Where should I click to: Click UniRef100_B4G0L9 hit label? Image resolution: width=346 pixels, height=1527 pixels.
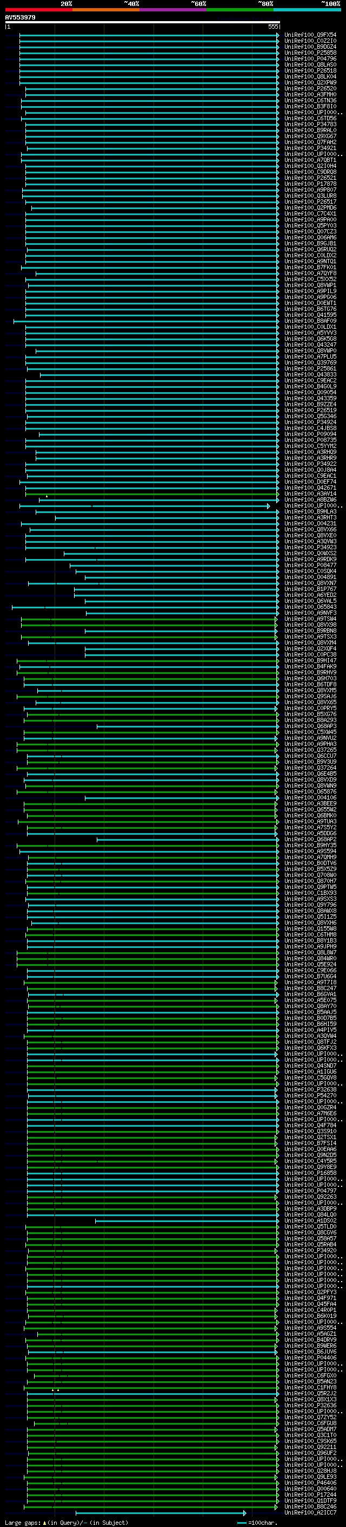310,387
